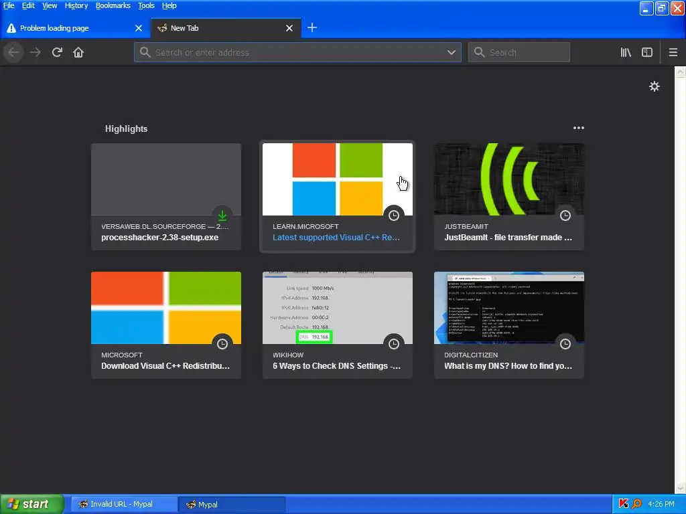Viewport: 686px width, 514px height.
Task: Go back using the back arrow button
Action: tap(13, 52)
